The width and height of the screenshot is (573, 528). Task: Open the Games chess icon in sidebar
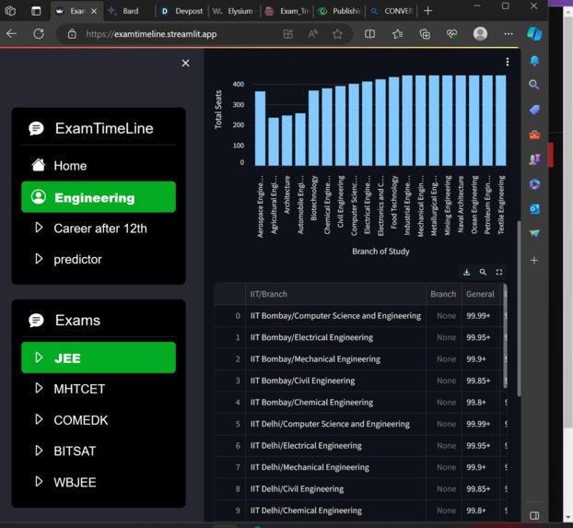point(534,159)
